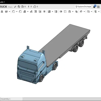Expand the Modify fillet dropdown arrow
Image resolution: width=101 pixels, height=101 pixels.
84,11
